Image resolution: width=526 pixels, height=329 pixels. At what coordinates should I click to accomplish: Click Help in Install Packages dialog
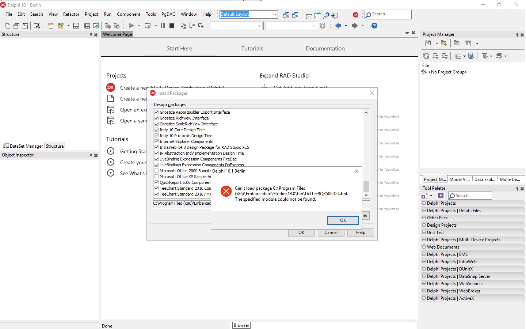[361, 232]
